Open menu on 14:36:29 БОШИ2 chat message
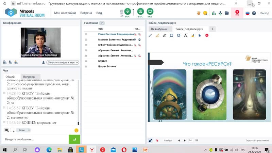The image size is (272, 153). [x=4, y=122]
